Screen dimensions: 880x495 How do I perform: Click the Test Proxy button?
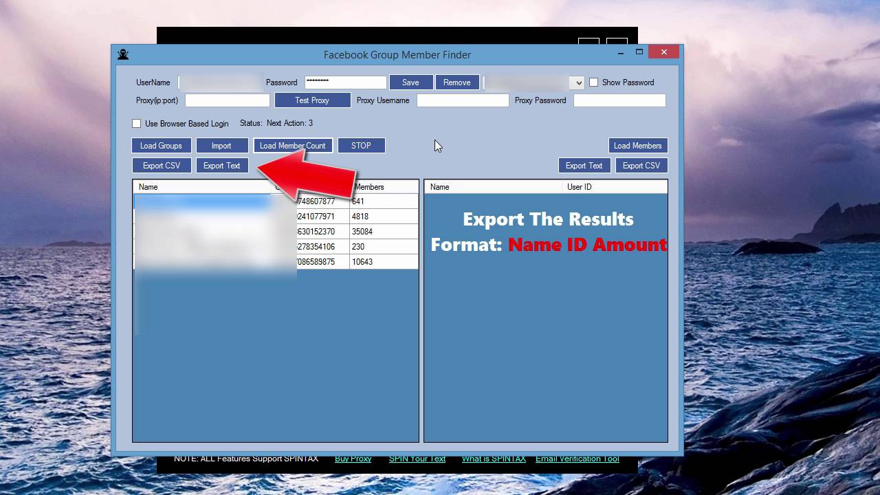coord(313,100)
